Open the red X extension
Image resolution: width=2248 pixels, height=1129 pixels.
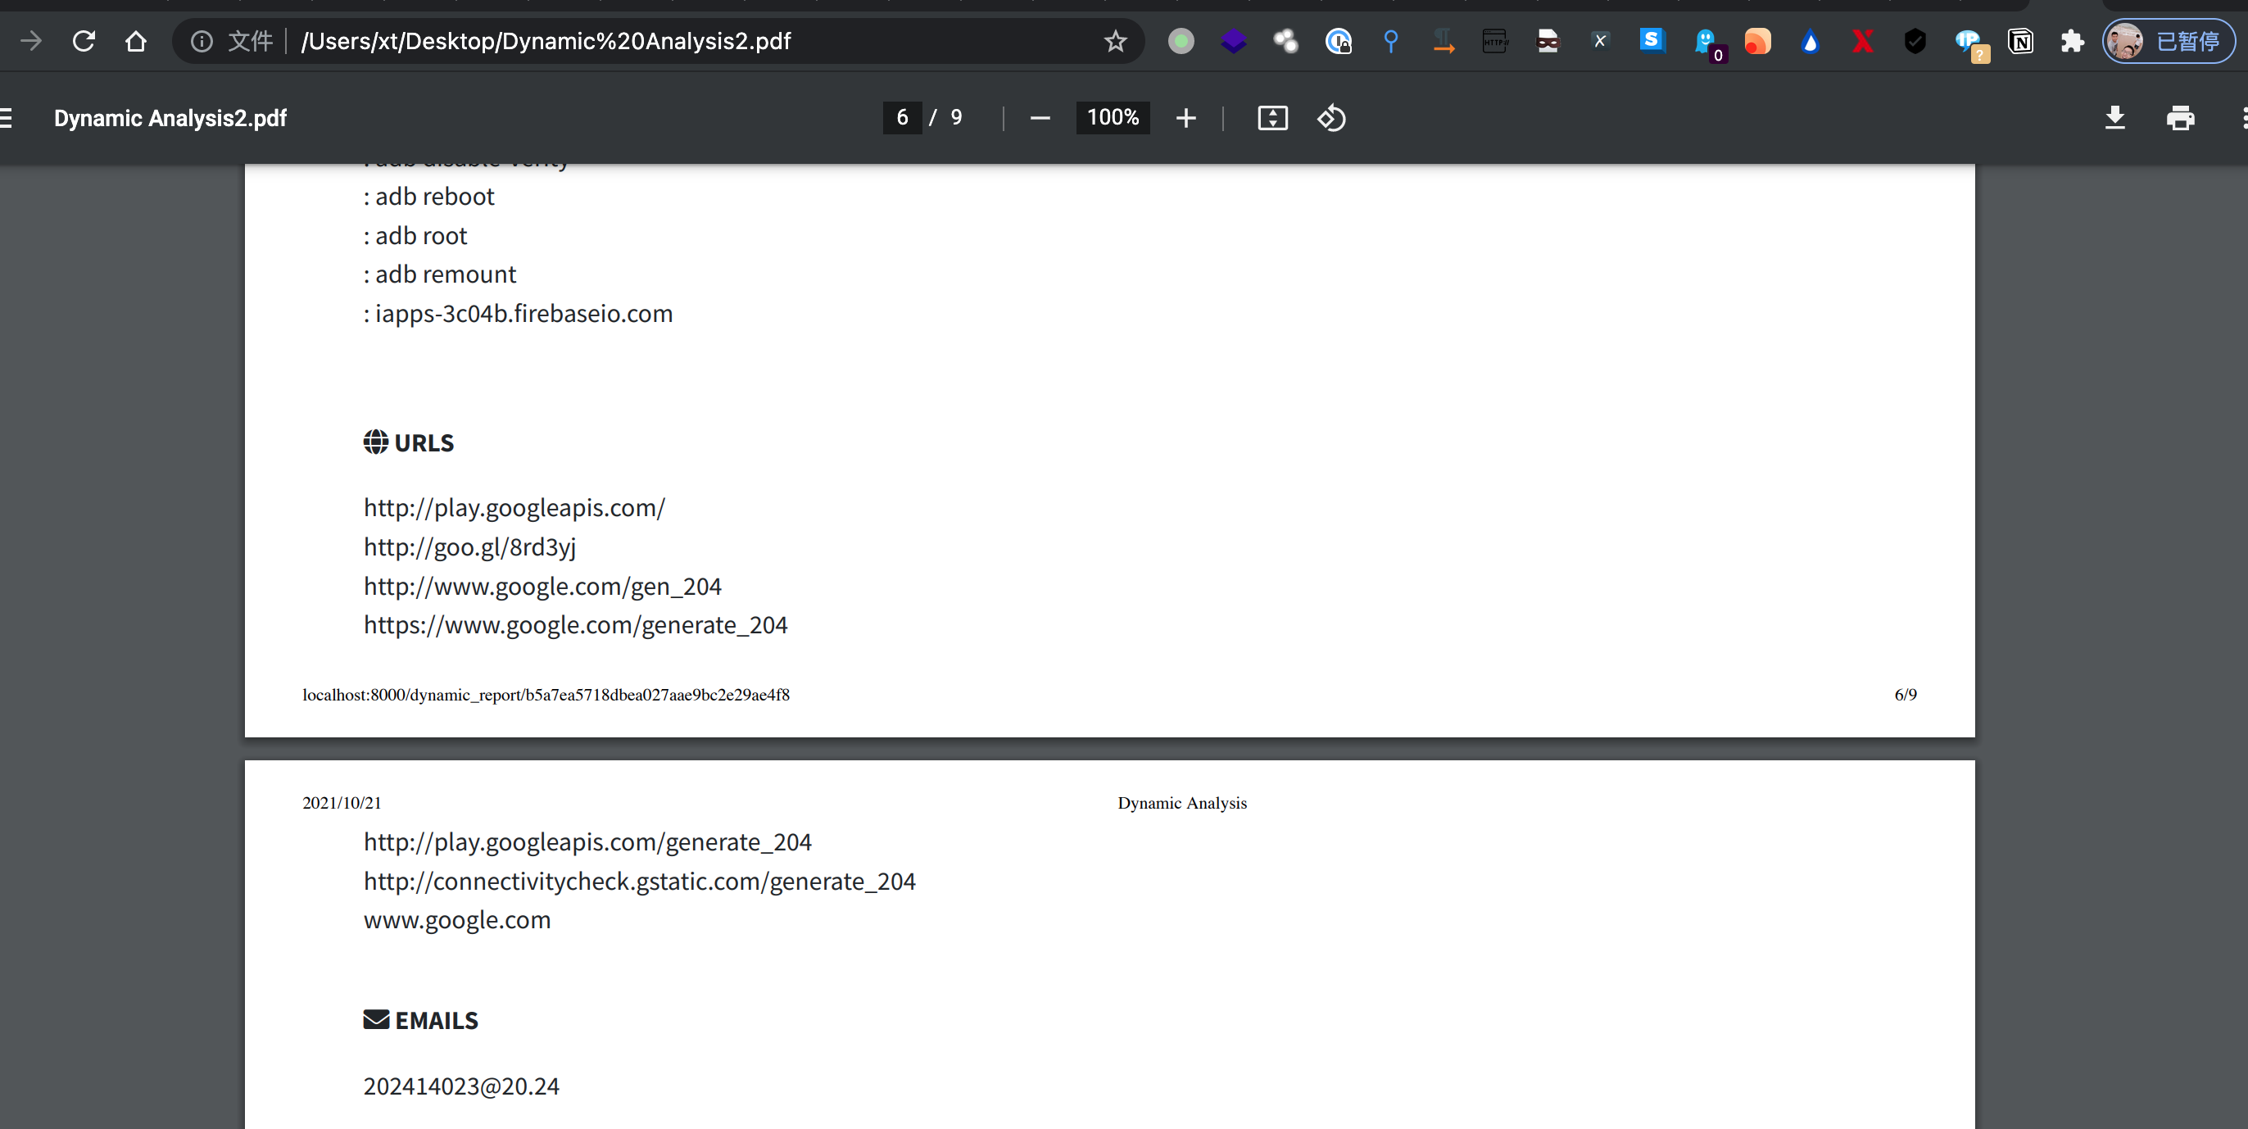[x=1862, y=41]
